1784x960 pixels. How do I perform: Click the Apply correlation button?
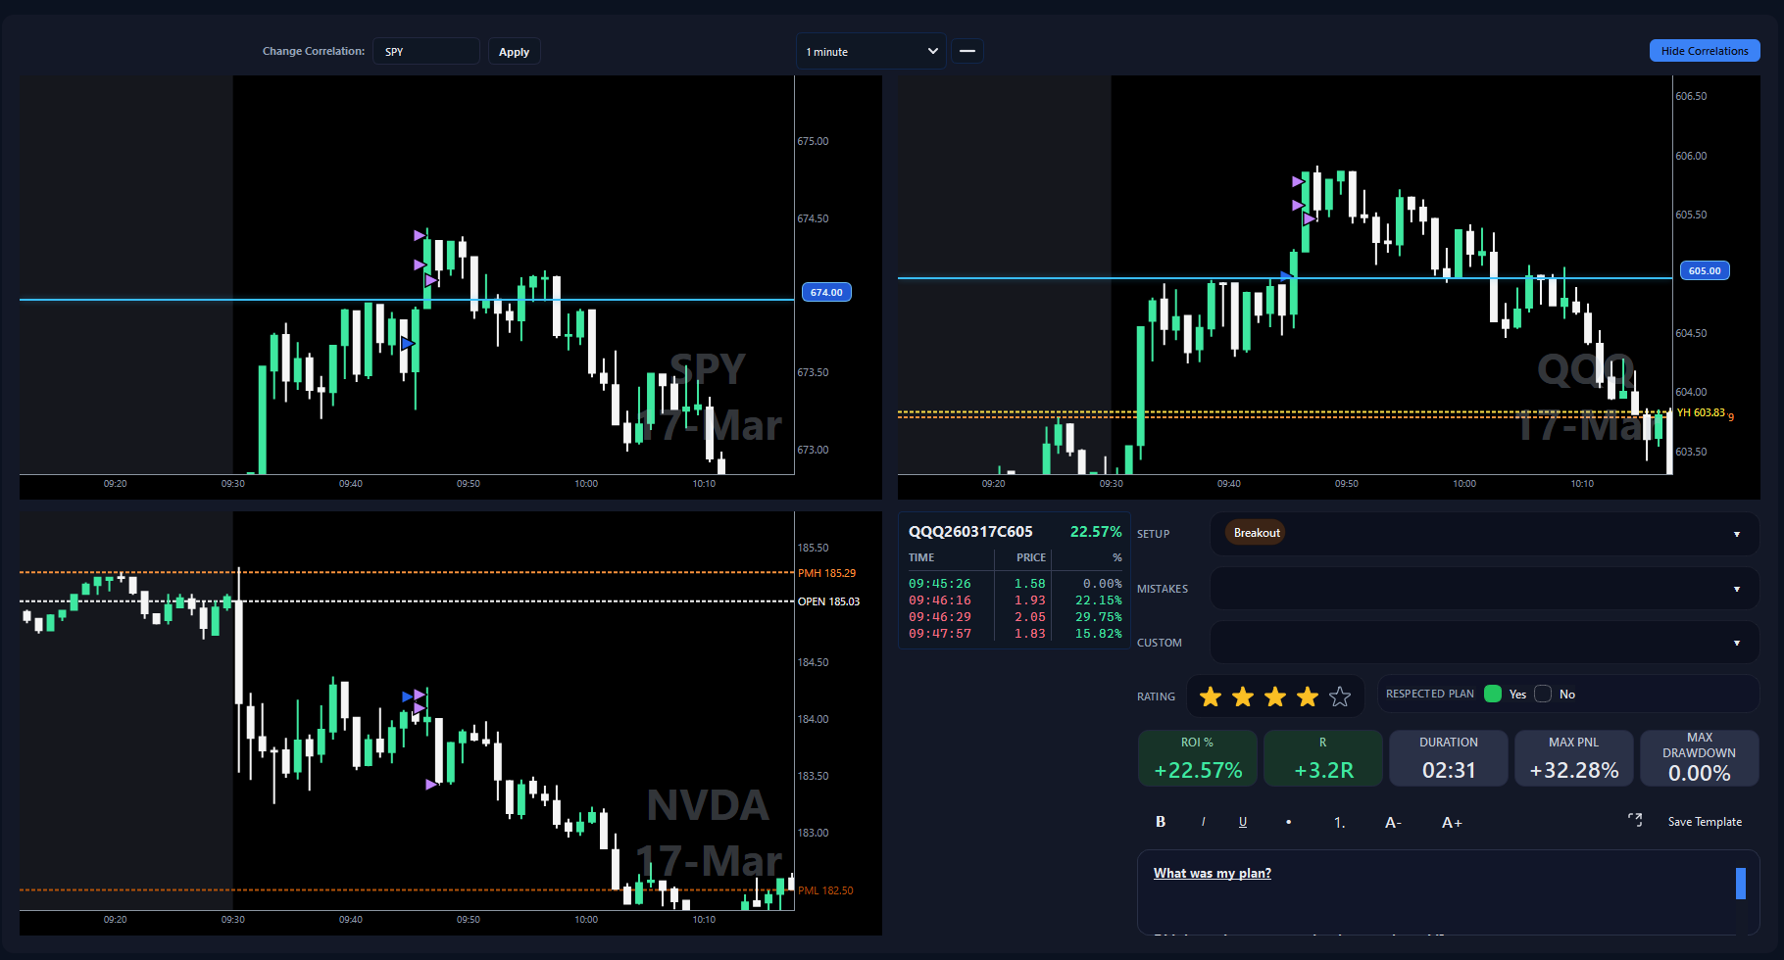click(514, 50)
